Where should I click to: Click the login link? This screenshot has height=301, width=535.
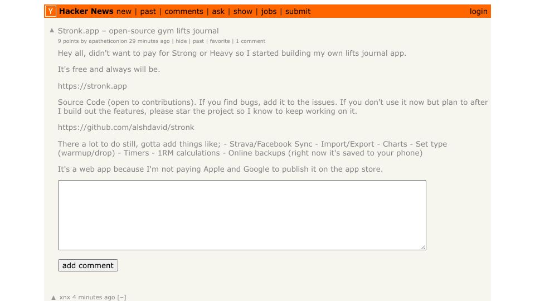pos(478,11)
